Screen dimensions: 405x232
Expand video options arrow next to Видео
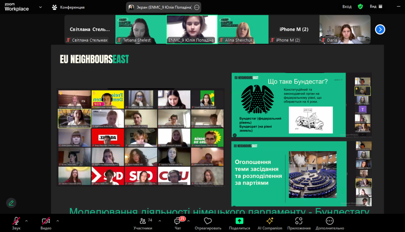click(x=58, y=221)
